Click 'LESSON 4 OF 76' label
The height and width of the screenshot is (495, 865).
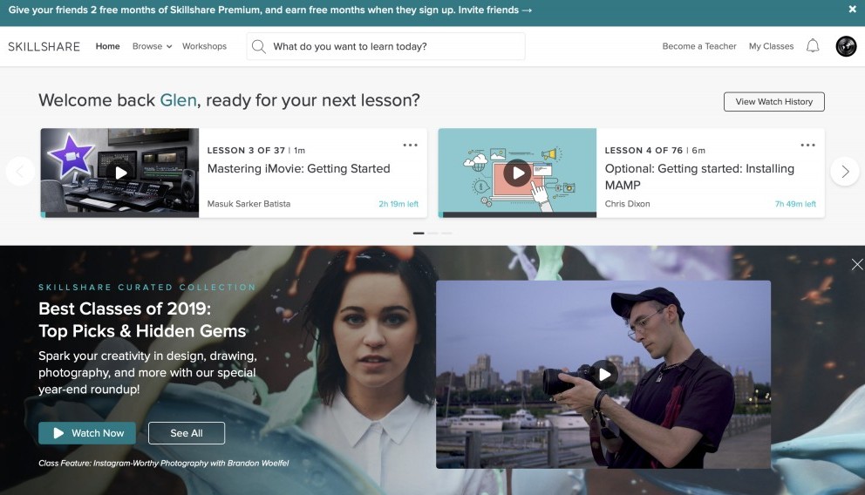click(644, 151)
